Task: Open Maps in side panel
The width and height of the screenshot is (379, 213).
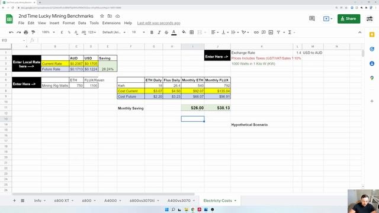Action: 372,78
